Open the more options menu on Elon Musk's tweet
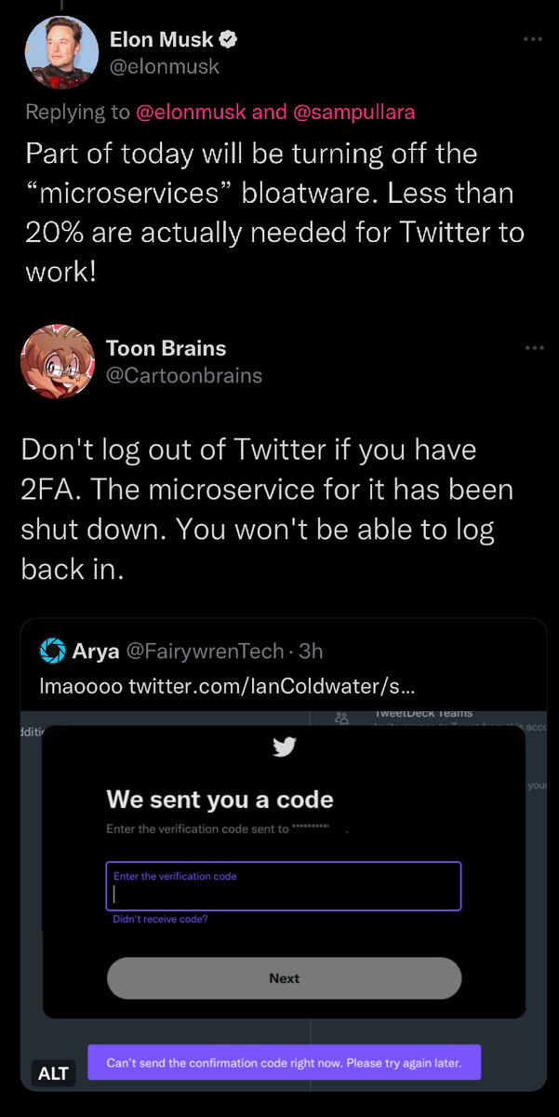 (533, 39)
